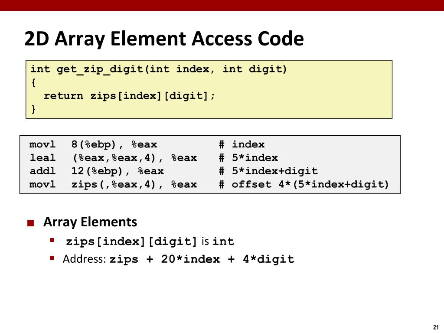Click the opening brace of the function body
The height and width of the screenshot is (333, 444).
33,83
